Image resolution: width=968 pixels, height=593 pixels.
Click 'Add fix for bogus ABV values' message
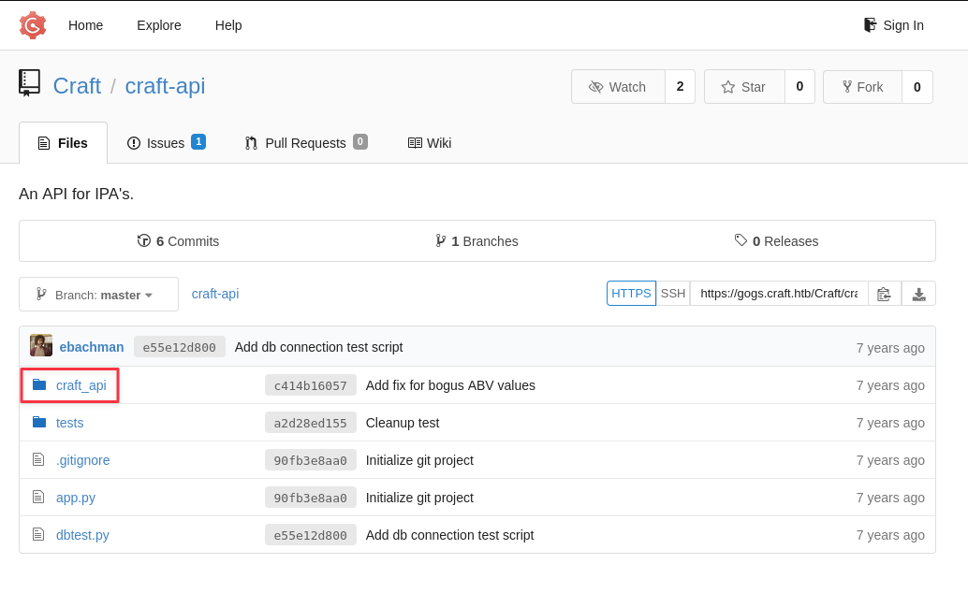click(x=450, y=385)
